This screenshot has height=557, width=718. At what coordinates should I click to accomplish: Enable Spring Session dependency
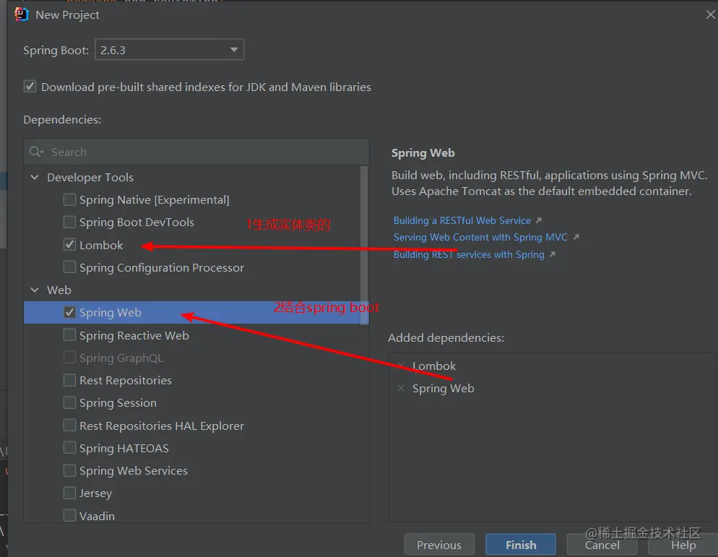pyautogui.click(x=69, y=402)
